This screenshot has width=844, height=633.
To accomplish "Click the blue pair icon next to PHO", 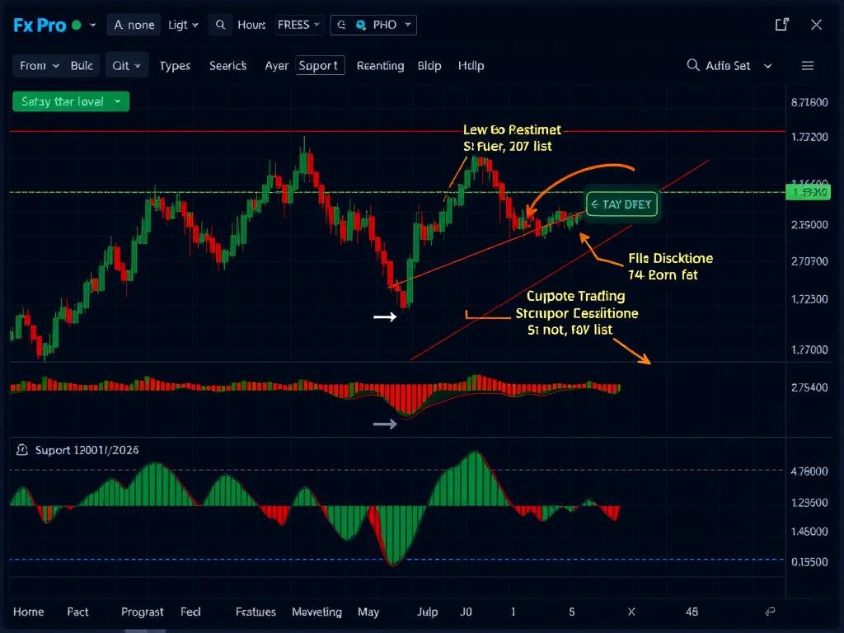I will (x=360, y=25).
